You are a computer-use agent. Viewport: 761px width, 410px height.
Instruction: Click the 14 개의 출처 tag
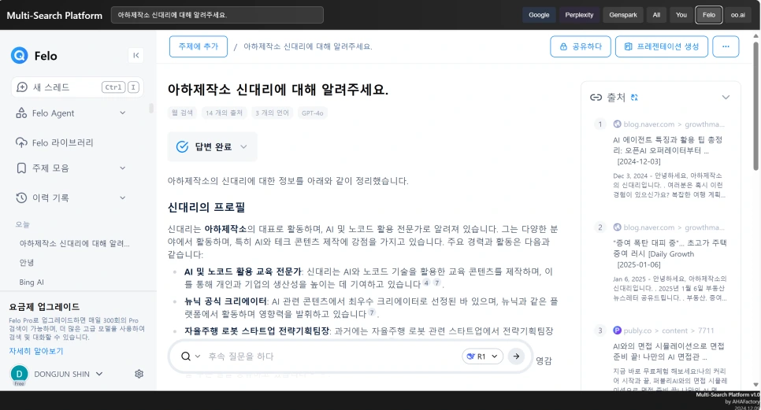tap(224, 113)
